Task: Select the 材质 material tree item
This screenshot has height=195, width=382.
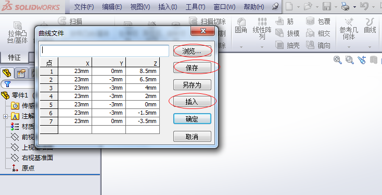Action: pos(22,126)
